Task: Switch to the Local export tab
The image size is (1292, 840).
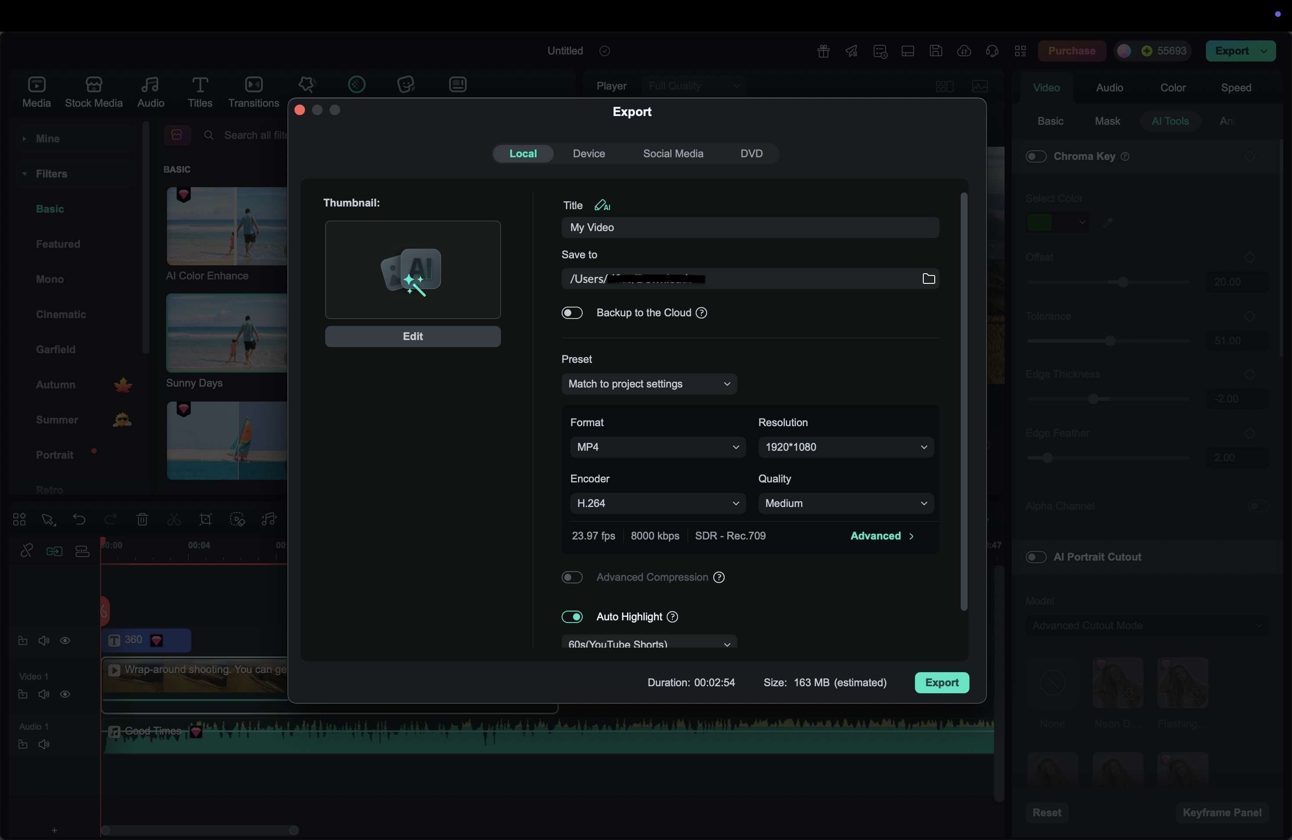Action: [x=523, y=154]
